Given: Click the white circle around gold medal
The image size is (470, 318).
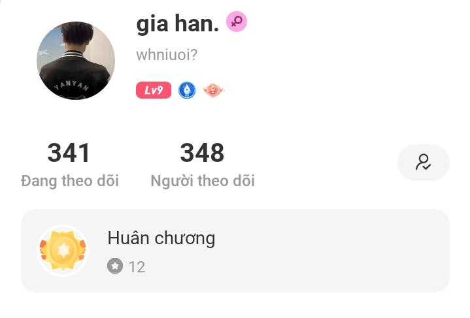Looking at the screenshot, I should (x=63, y=250).
